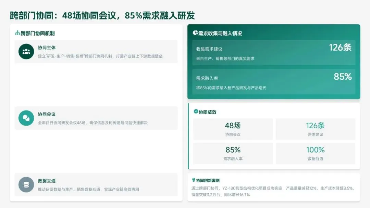The image size is (370, 208).
Task: Click the people icon beside 协同主体
Action: coord(26,51)
